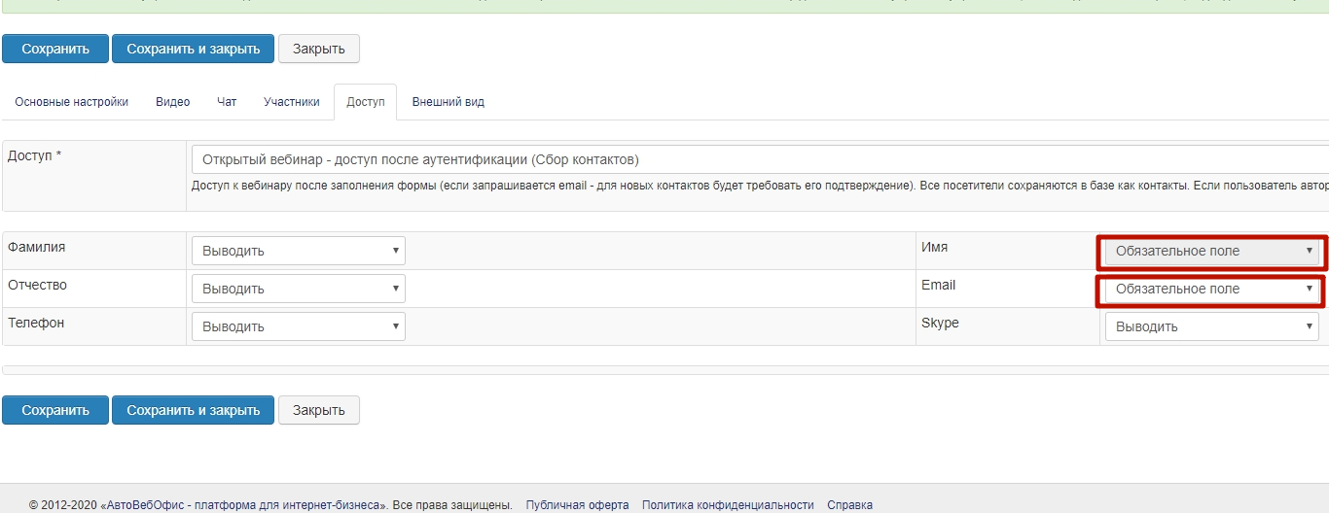Open the Имя required-field dropdown
Viewport: 1329px width, 513px height.
[1211, 251]
